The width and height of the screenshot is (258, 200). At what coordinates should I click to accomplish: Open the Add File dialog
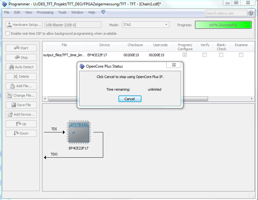21,86
